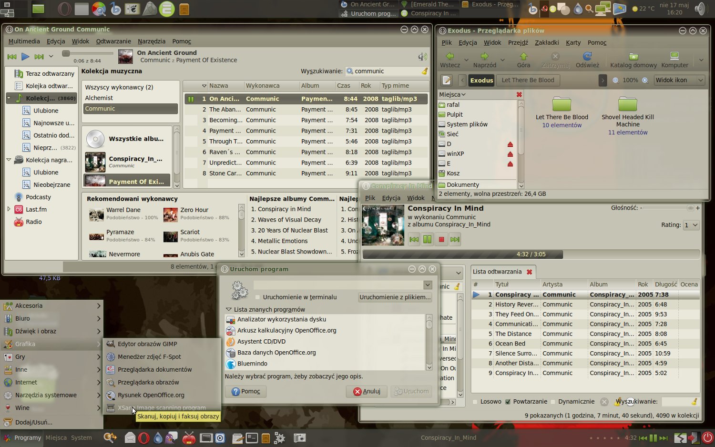Eject the D volume in Miejsca
This screenshot has width=715, height=447.
point(510,144)
